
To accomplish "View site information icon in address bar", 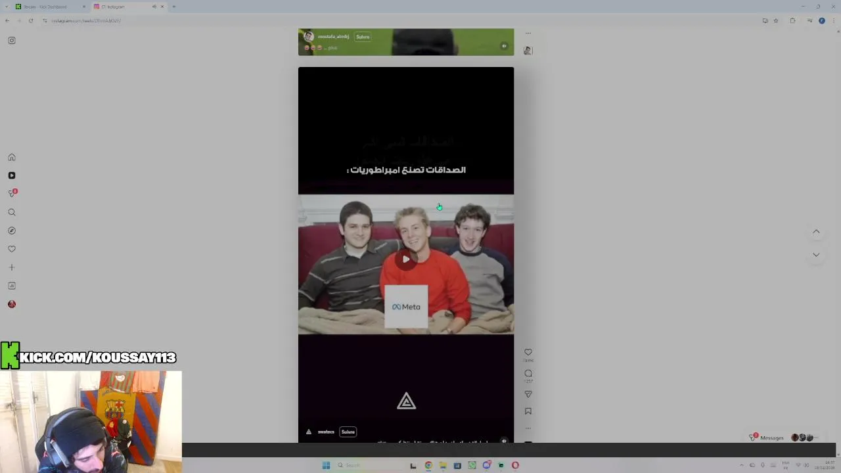I will pyautogui.click(x=45, y=20).
